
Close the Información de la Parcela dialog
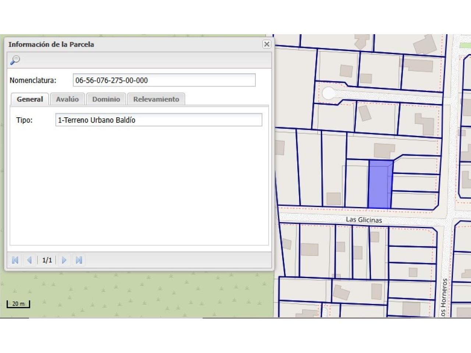267,44
